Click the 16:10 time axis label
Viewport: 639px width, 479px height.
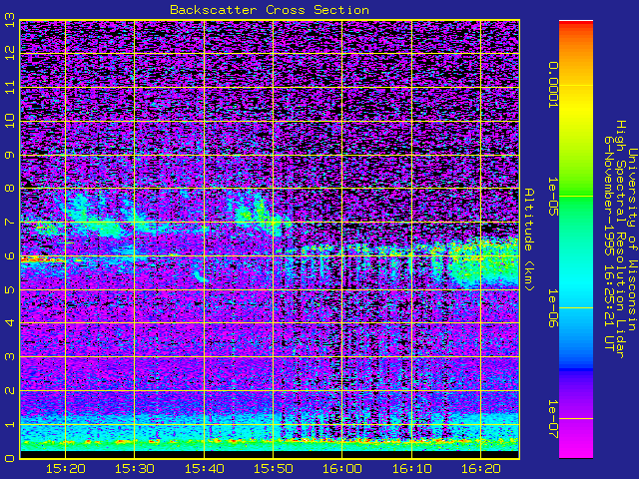point(412,469)
